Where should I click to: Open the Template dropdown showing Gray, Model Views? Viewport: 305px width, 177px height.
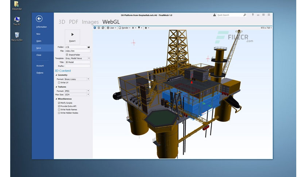(x=77, y=58)
